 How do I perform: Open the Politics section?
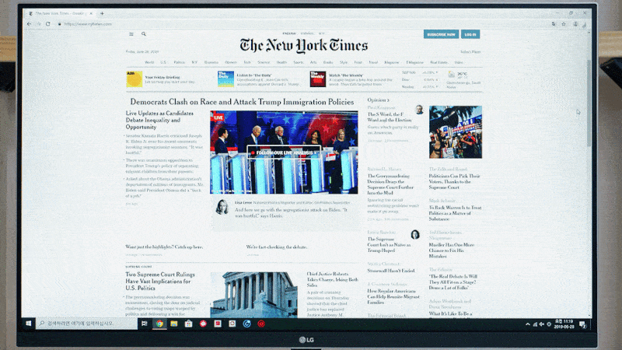click(x=180, y=62)
